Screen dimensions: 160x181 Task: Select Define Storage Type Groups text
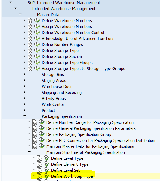coord(67,63)
